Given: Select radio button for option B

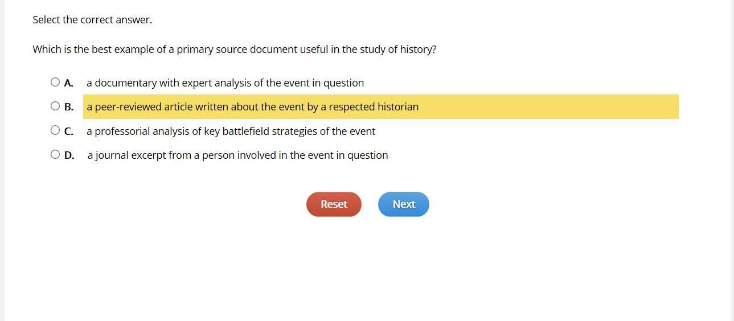Looking at the screenshot, I should [55, 106].
